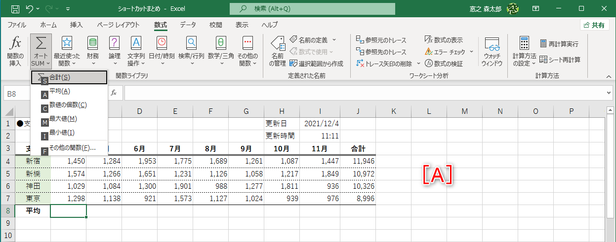Click 選択範囲から作成 in defined names
The image size is (616, 242).
(316, 64)
